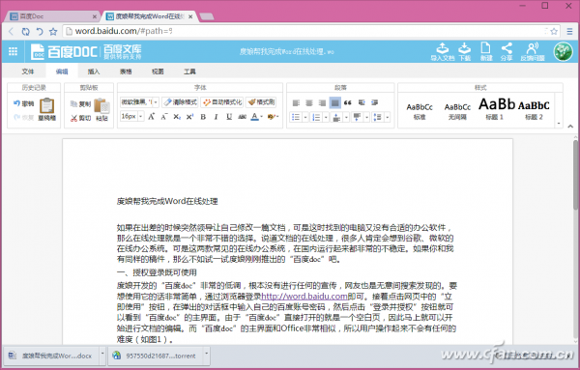Decrease font size with the A- icon
Image resolution: width=580 pixels, height=370 pixels.
pos(164,117)
